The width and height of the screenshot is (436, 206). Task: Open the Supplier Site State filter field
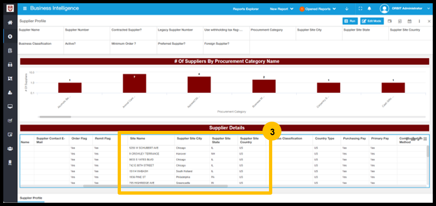pos(366,34)
